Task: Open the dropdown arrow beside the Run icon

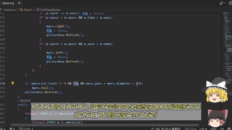Action: coord(225,3)
